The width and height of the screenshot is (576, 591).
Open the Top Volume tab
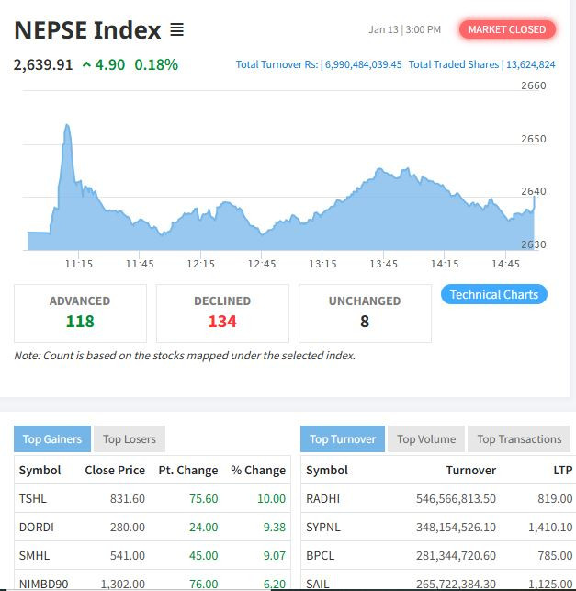pyautogui.click(x=426, y=439)
